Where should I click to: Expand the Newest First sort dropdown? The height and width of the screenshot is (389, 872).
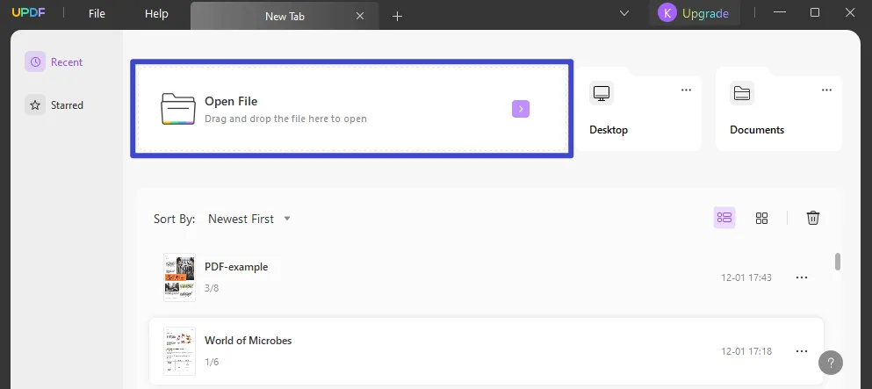coord(249,219)
